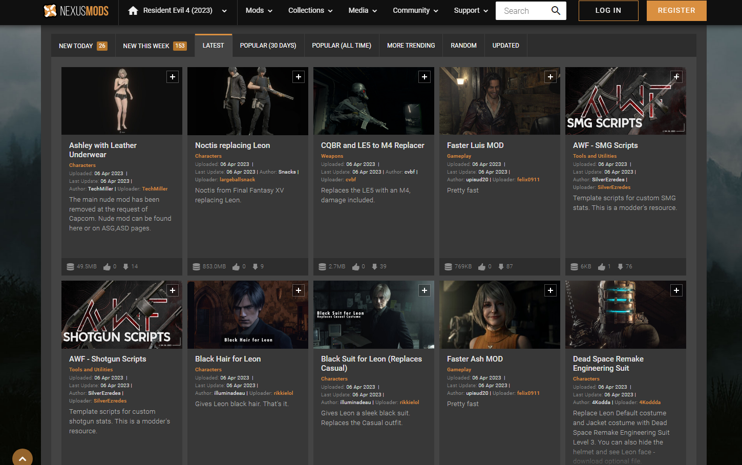This screenshot has width=742, height=465.
Task: Click download icon on Noctis mod showing 9
Action: (255, 267)
